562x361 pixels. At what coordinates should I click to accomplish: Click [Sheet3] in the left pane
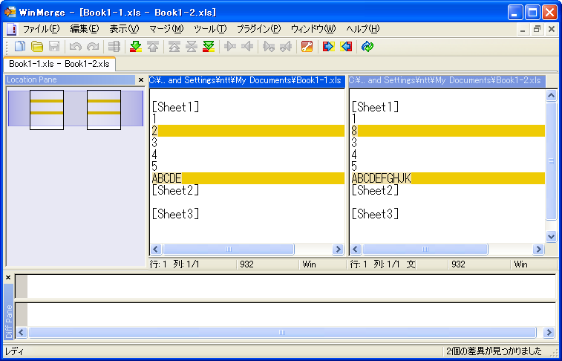coord(176,214)
